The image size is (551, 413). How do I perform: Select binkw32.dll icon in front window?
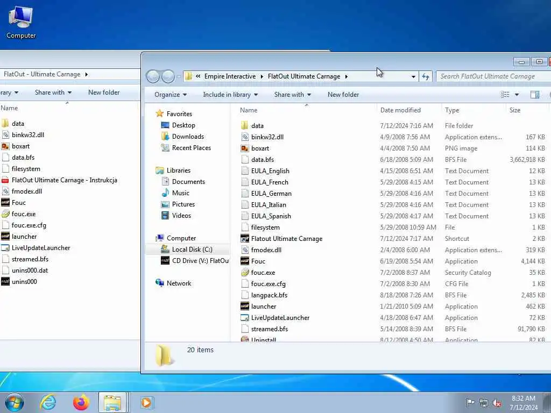245,137
